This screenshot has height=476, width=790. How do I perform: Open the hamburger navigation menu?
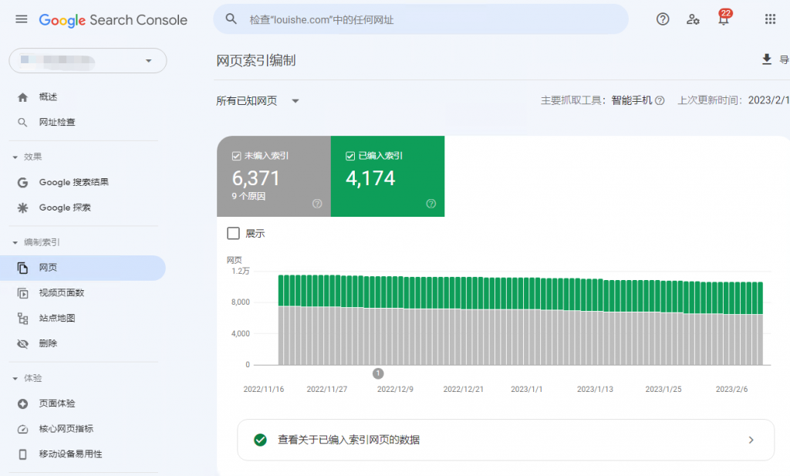21,19
